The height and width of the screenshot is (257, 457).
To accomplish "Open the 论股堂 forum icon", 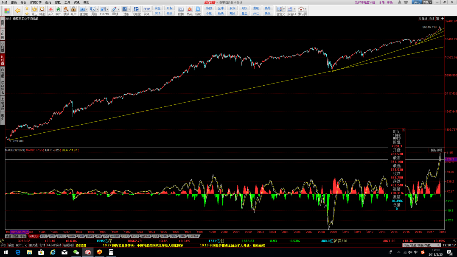I will pyautogui.click(x=136, y=10).
